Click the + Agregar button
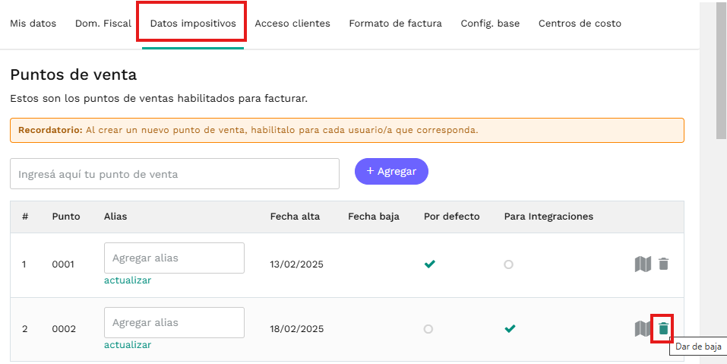The height and width of the screenshot is (364, 727). click(391, 172)
